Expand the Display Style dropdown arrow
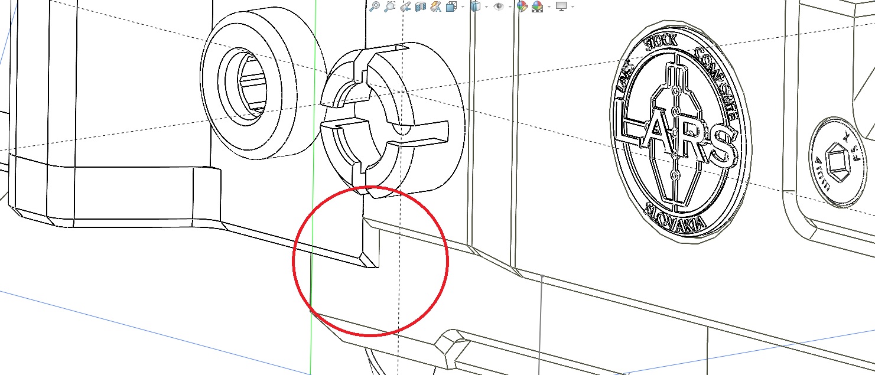875x375 pixels. 486,6
